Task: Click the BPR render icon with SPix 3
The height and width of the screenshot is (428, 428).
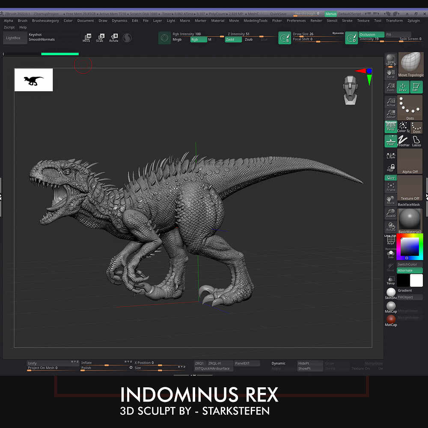Action: tap(391, 60)
